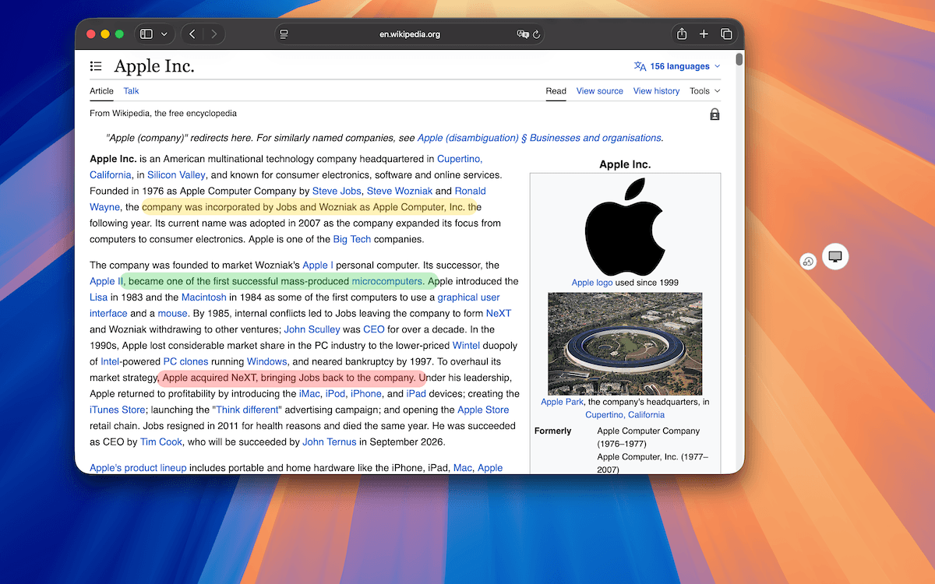935x584 pixels.
Task: Open the Silicon Valley link
Action: pos(176,175)
